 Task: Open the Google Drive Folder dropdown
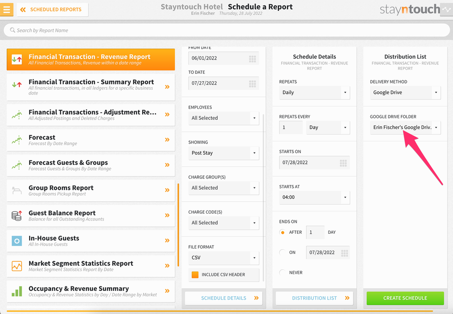click(x=405, y=127)
